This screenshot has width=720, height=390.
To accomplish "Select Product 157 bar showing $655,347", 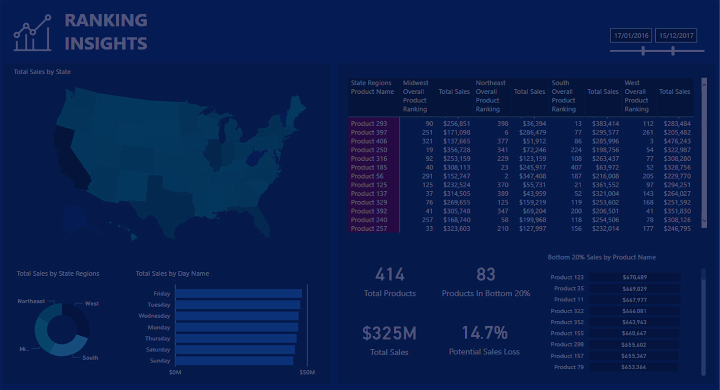I will (634, 356).
